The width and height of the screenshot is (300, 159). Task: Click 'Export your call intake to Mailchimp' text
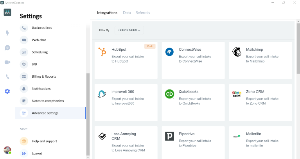pos(262,59)
